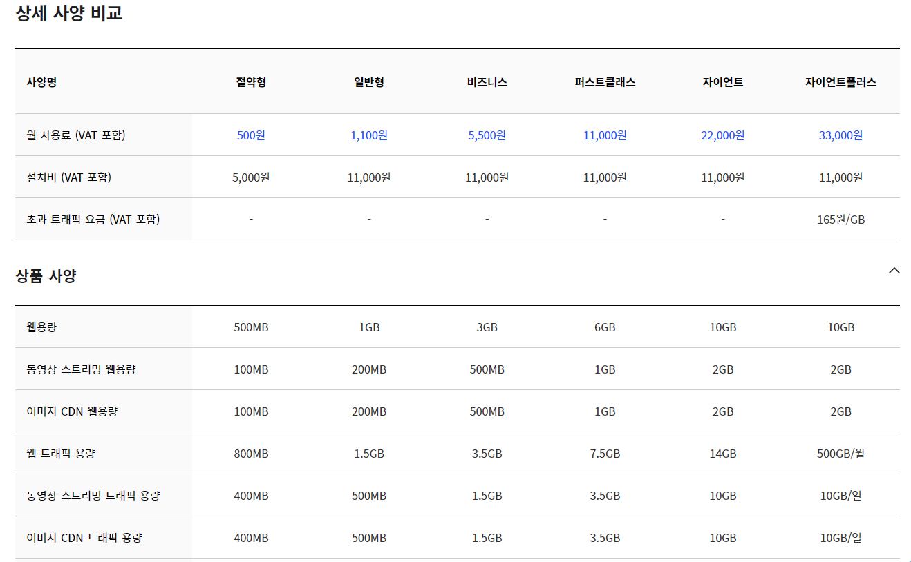Click 절약형 동영상 스트리밍 웹용량 100MB cell
The image size is (911, 562).
pyautogui.click(x=251, y=369)
